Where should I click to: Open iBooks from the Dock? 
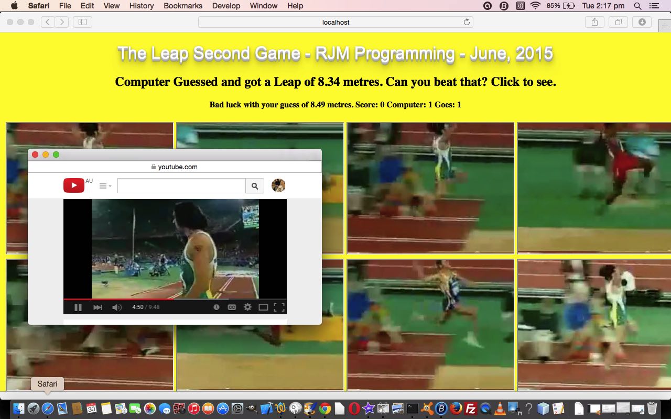pyautogui.click(x=208, y=409)
